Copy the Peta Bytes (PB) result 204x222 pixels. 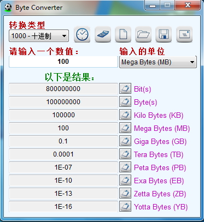(125, 167)
